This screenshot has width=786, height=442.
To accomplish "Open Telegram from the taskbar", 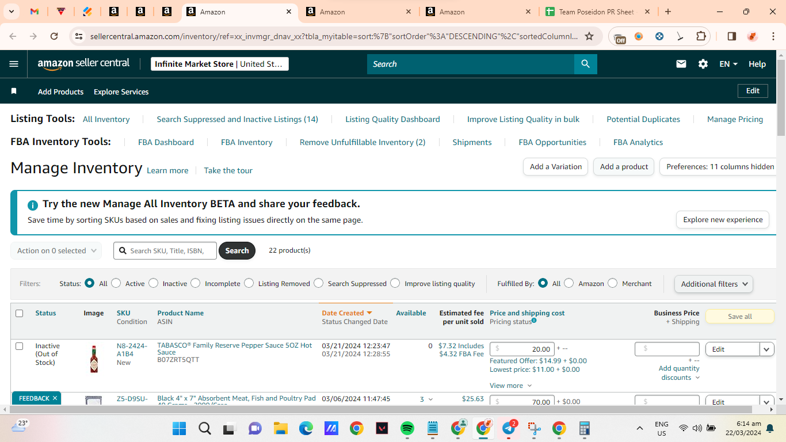I will pos(509,428).
